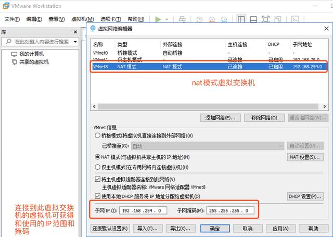Click the unity mode toolbar icon
This screenshot has width=333, height=237.
click(x=277, y=19)
